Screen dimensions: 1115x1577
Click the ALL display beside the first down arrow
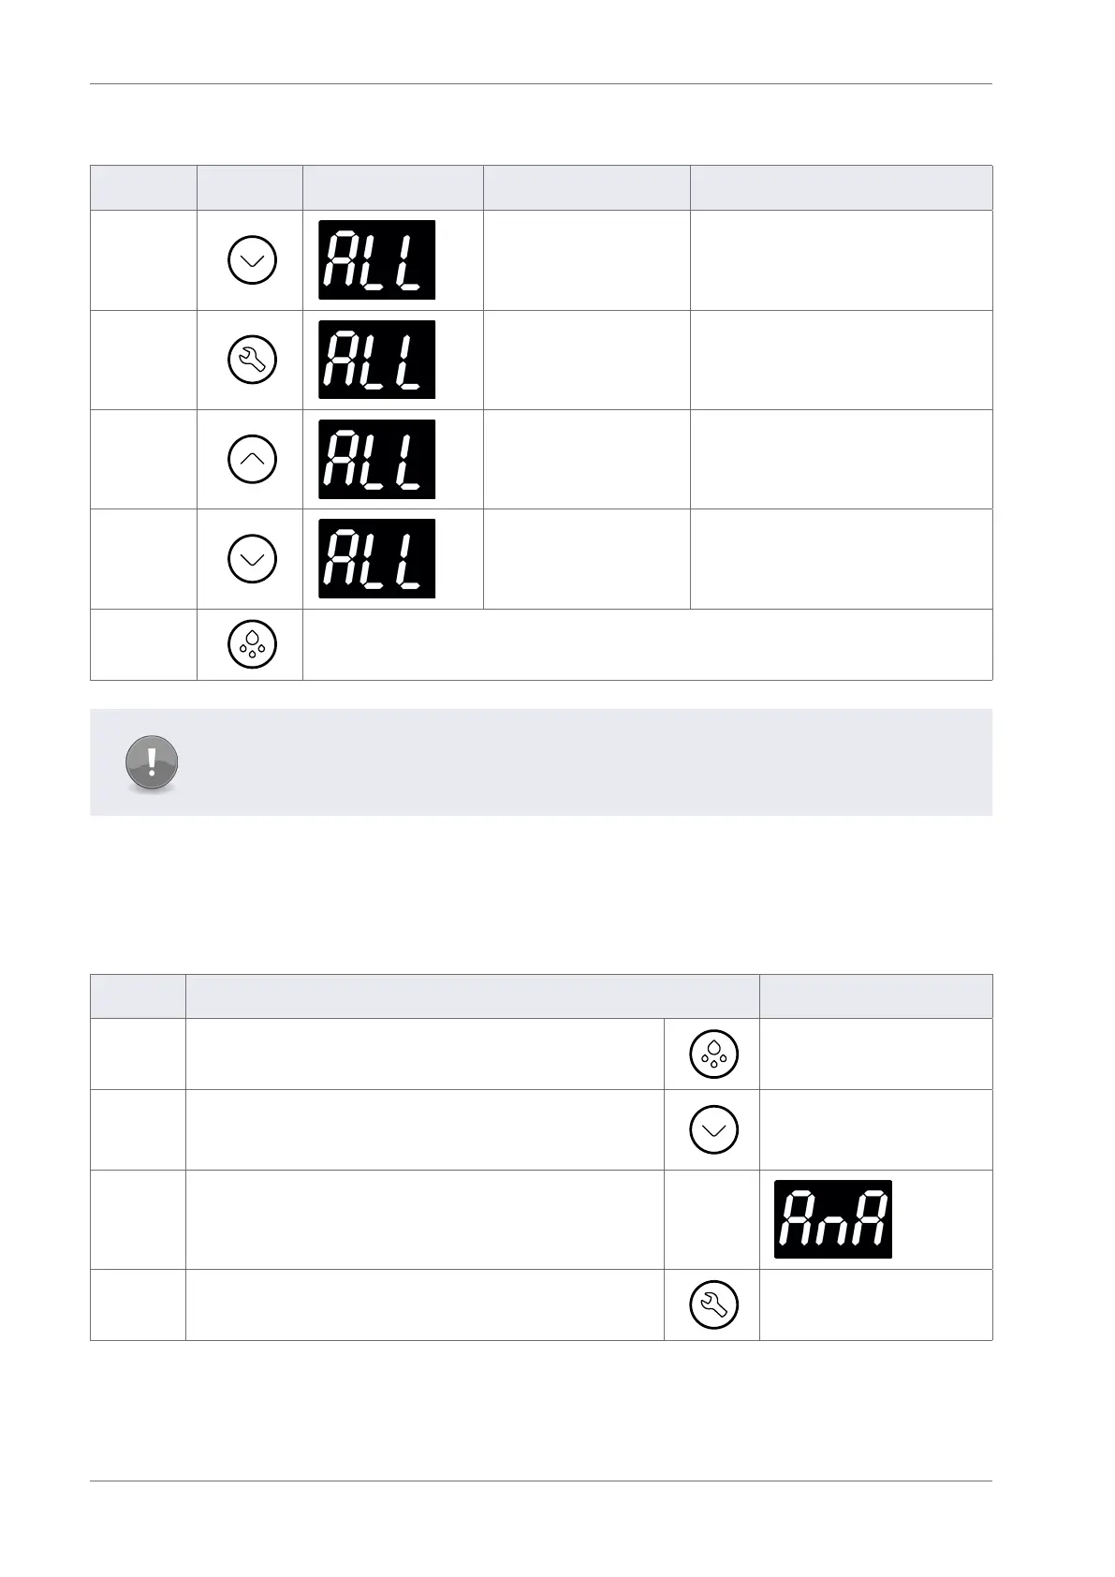tap(376, 260)
